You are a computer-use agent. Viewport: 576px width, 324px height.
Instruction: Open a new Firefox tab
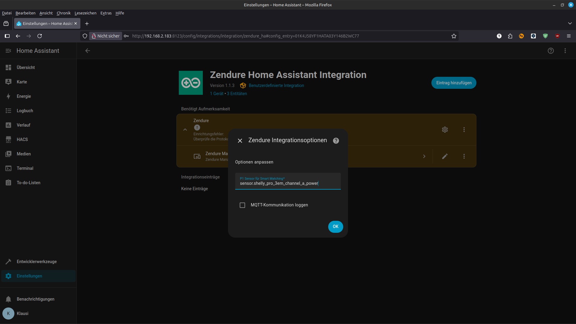(x=87, y=24)
